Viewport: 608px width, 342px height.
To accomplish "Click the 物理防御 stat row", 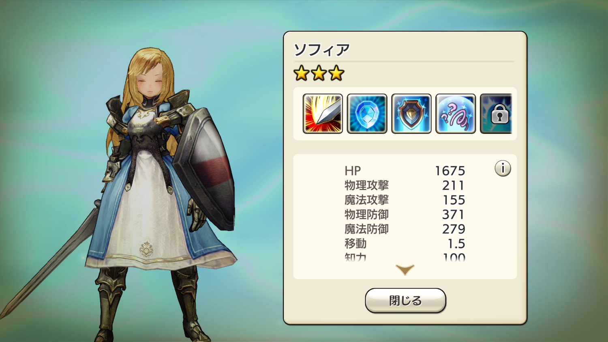I will pos(405,215).
